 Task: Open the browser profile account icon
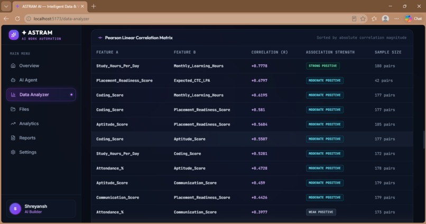[x=385, y=18]
